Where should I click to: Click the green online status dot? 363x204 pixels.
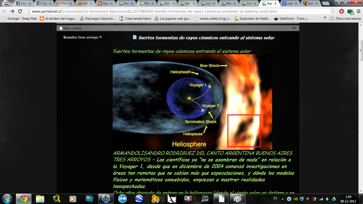[100, 37]
